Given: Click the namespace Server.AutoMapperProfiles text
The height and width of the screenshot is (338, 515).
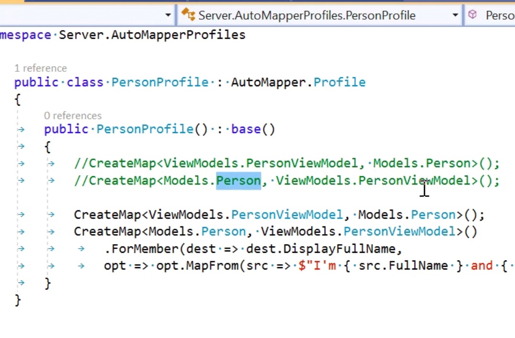Looking at the screenshot, I should click(152, 35).
